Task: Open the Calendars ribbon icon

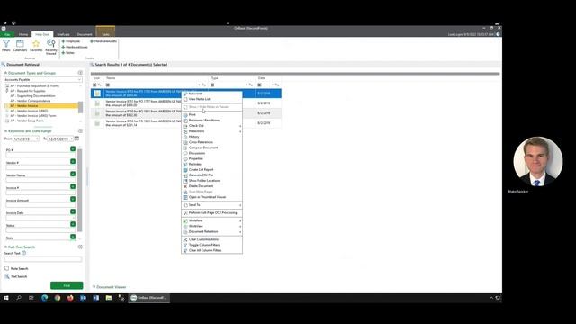Action: coord(20,46)
